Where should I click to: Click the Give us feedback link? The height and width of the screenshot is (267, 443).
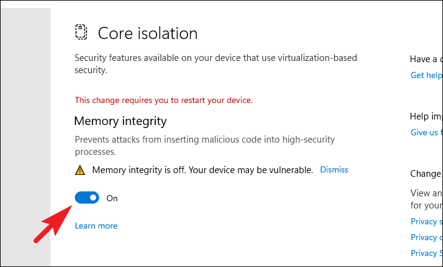[426, 132]
